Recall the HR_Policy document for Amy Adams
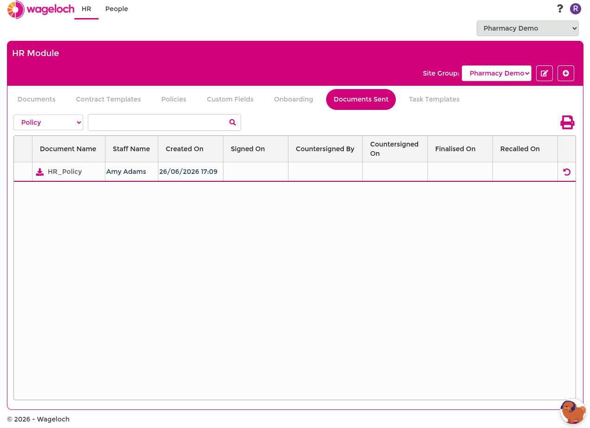The height and width of the screenshot is (428, 590). click(567, 172)
